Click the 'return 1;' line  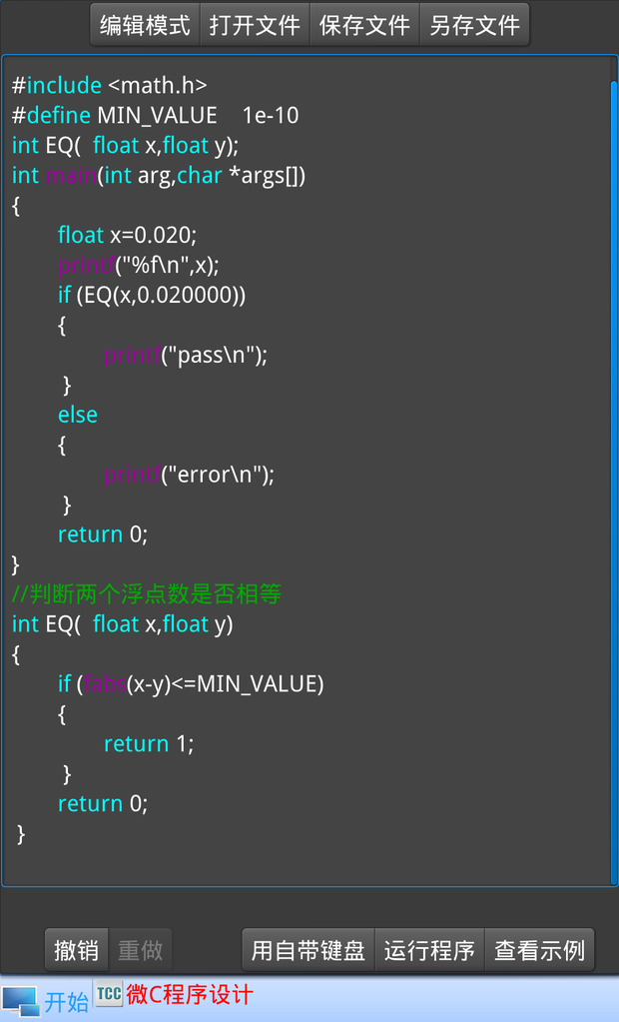(x=149, y=743)
